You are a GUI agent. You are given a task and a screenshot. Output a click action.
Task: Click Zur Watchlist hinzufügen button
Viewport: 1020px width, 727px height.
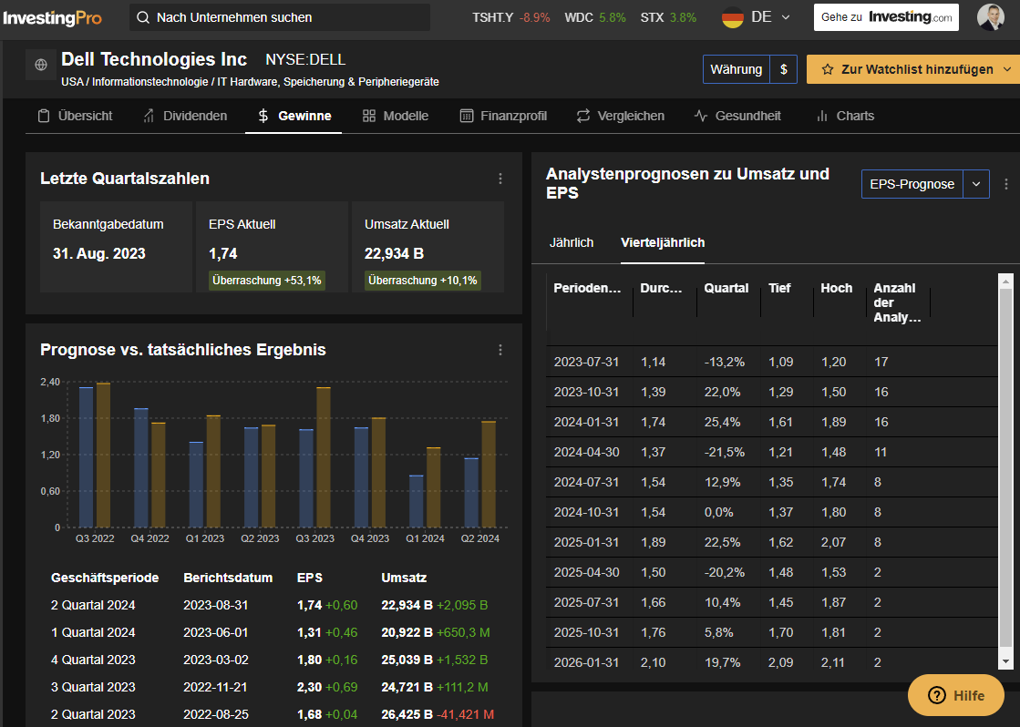[913, 69]
